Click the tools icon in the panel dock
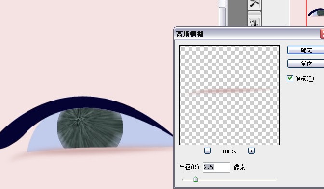The image size is (324, 189). [x=255, y=4]
